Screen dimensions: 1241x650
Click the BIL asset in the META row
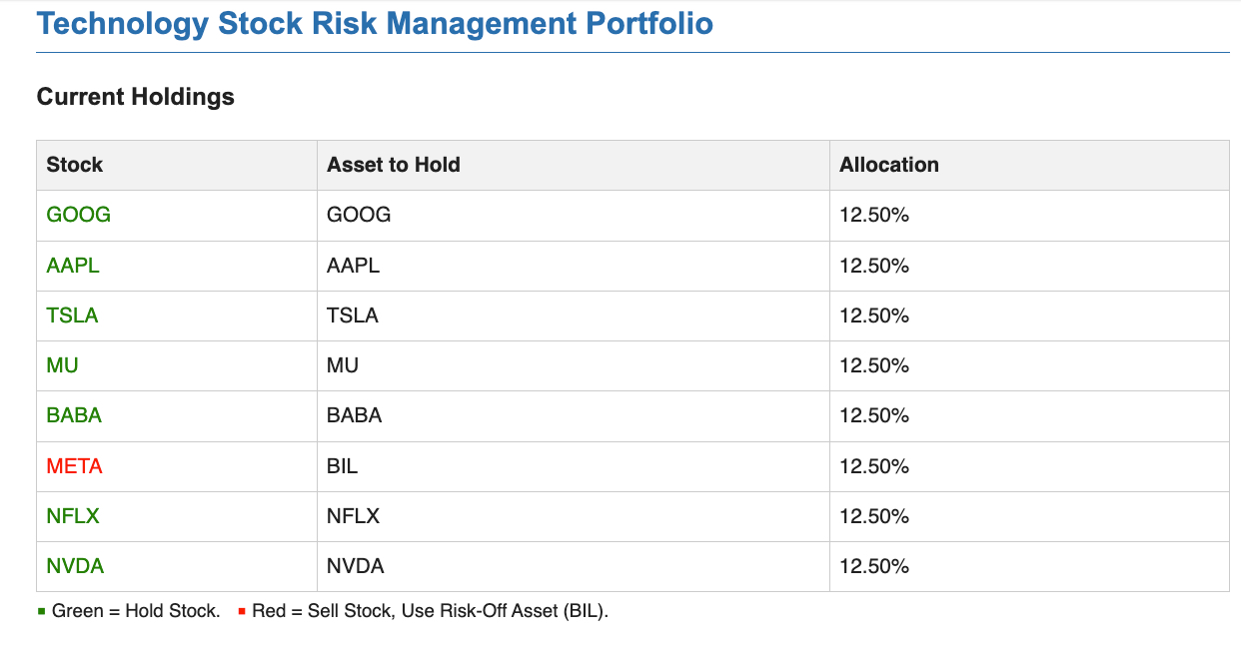(342, 466)
